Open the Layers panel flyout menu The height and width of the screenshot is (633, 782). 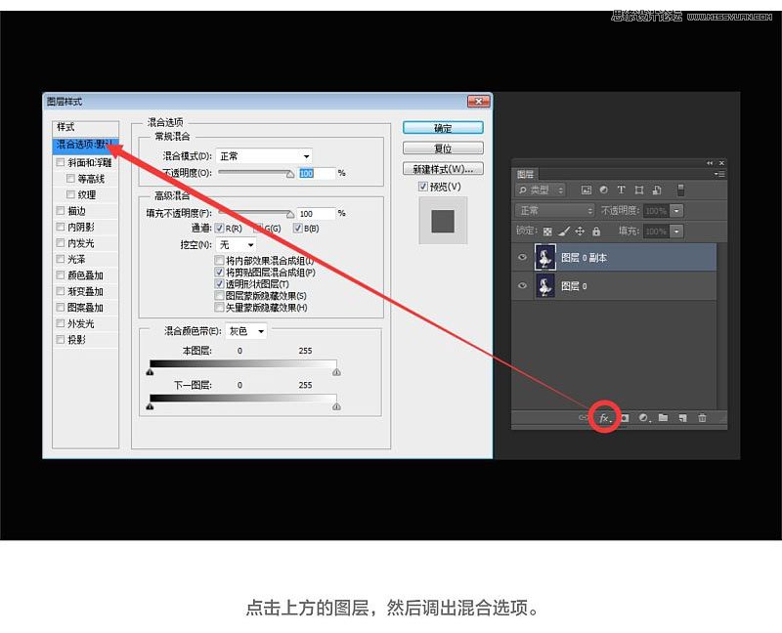pyautogui.click(x=719, y=174)
